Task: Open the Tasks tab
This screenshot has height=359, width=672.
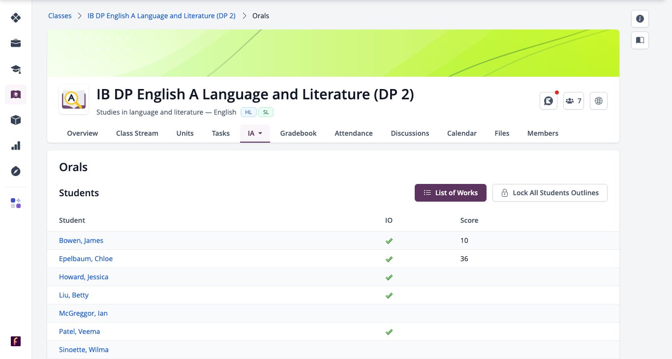Action: 221,133
